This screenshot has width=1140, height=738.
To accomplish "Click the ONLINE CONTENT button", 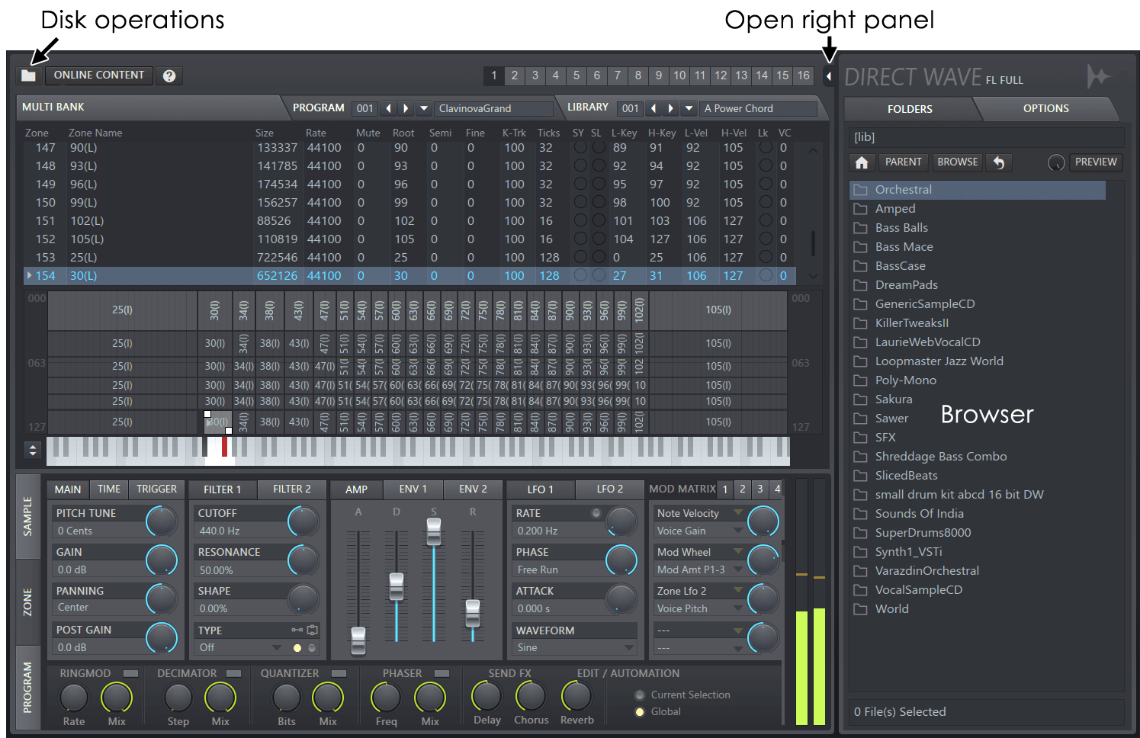I will coord(99,75).
